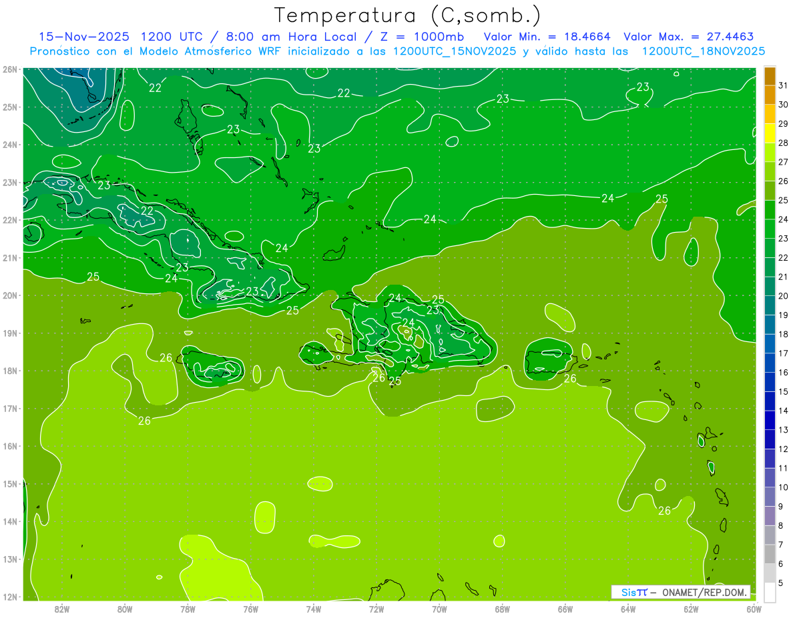The image size is (801, 618).
Task: Click the orange swatch between 30 and 31
Action: point(770,95)
